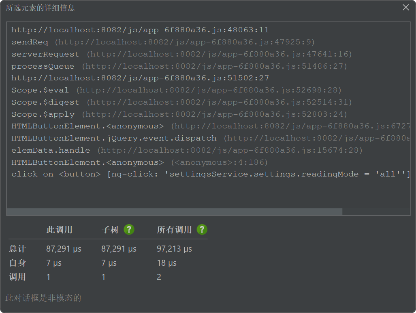Click the help icon next to 子树
Viewport: 416px width, 313px height.
(x=129, y=229)
